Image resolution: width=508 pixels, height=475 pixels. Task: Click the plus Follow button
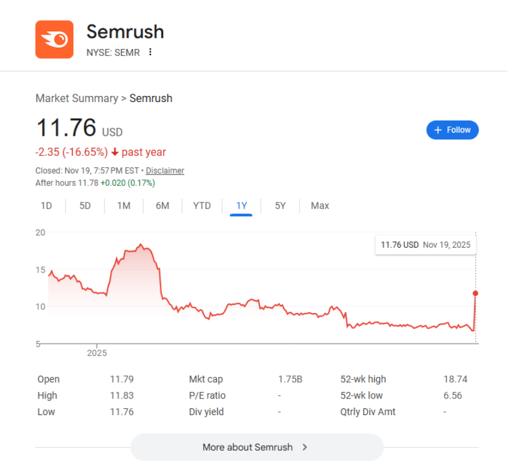coord(452,130)
